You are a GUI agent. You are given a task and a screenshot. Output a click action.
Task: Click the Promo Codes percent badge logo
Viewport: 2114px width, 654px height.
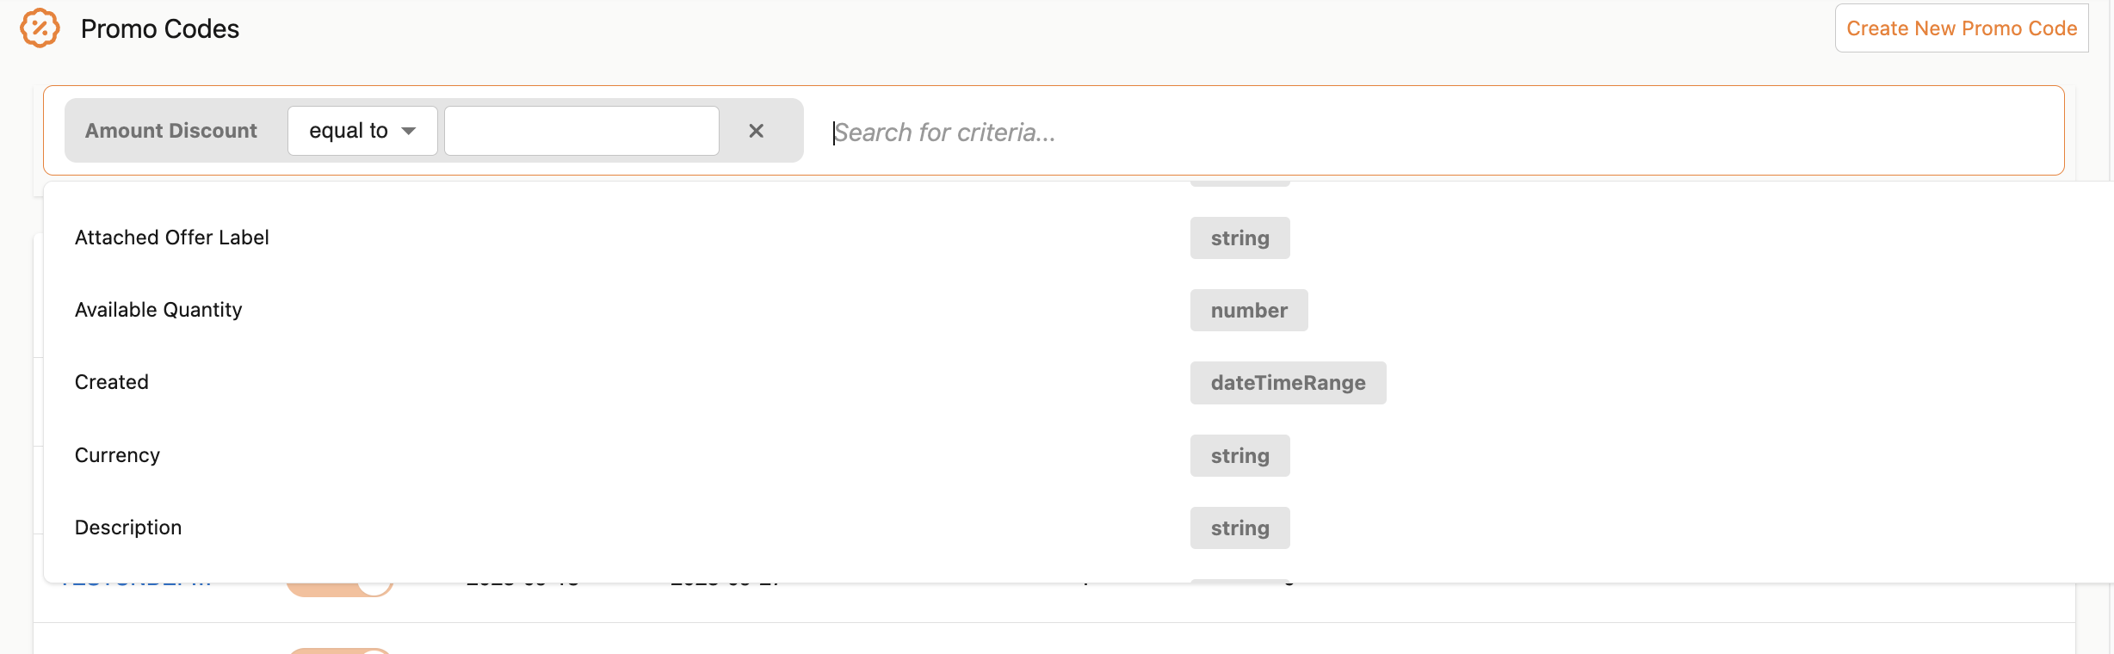(40, 28)
